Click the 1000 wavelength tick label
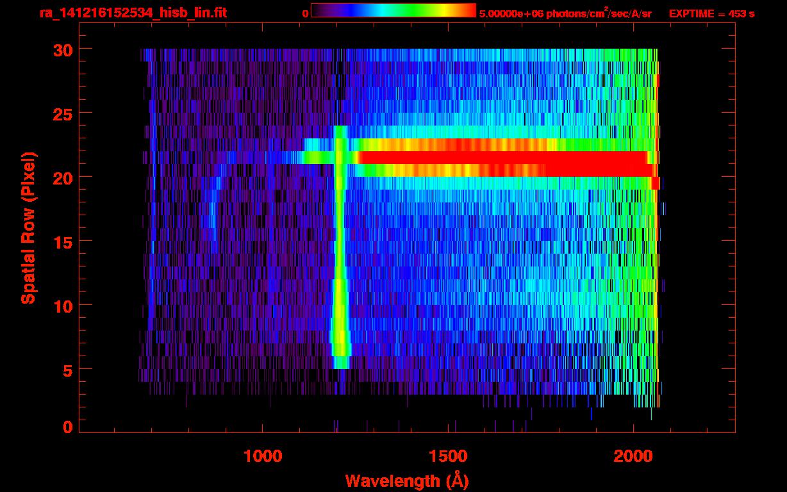The height and width of the screenshot is (492, 787). point(263,456)
